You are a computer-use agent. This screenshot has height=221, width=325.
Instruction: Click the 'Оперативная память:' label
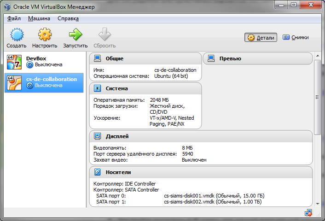[119, 100]
